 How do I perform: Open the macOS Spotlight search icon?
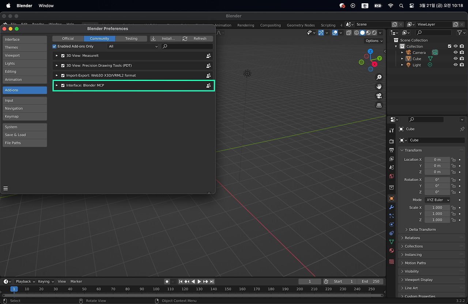[401, 5]
